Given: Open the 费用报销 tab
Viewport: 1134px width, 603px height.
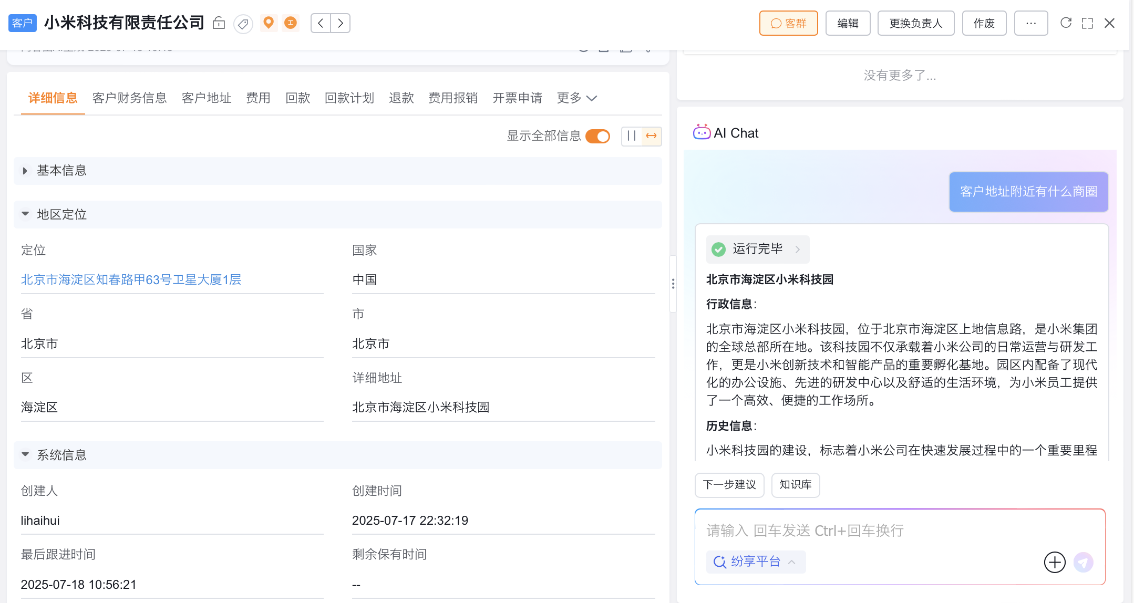Looking at the screenshot, I should click(453, 98).
